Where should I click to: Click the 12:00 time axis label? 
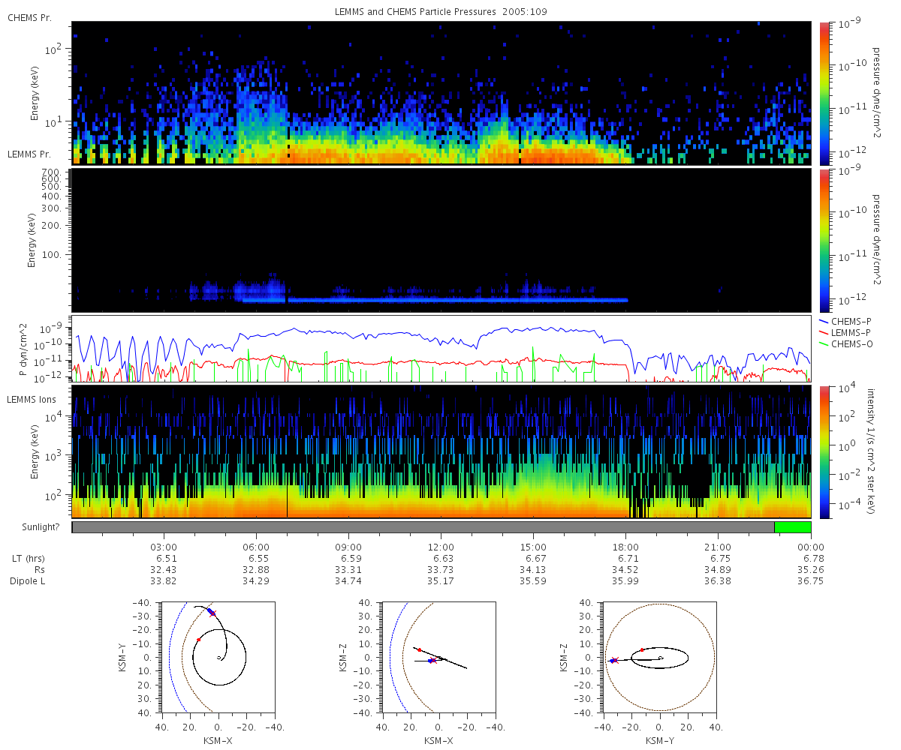[x=441, y=547]
